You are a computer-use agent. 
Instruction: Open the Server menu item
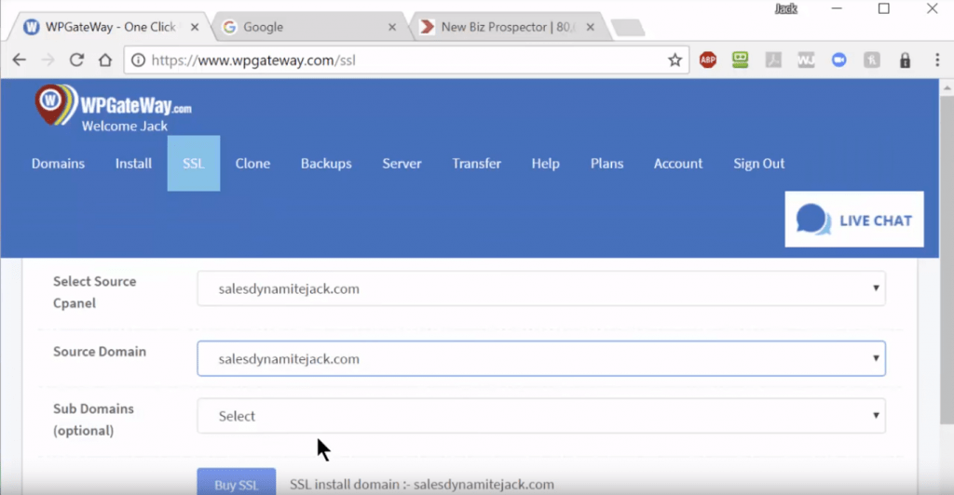pyautogui.click(x=402, y=164)
